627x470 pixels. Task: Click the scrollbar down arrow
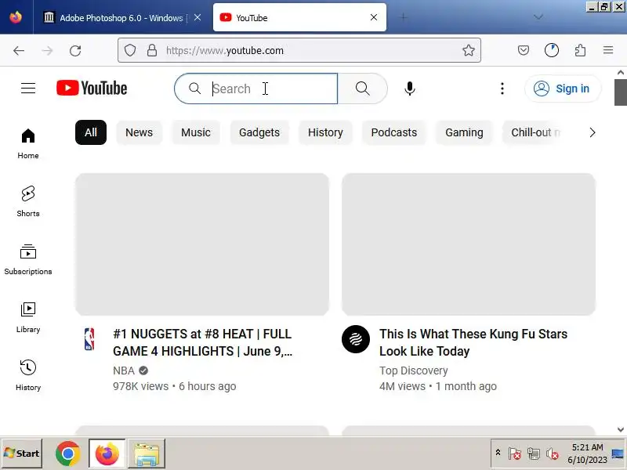[621, 429]
